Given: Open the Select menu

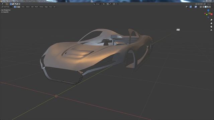Looking at the screenshot, I should (x=28, y=7).
